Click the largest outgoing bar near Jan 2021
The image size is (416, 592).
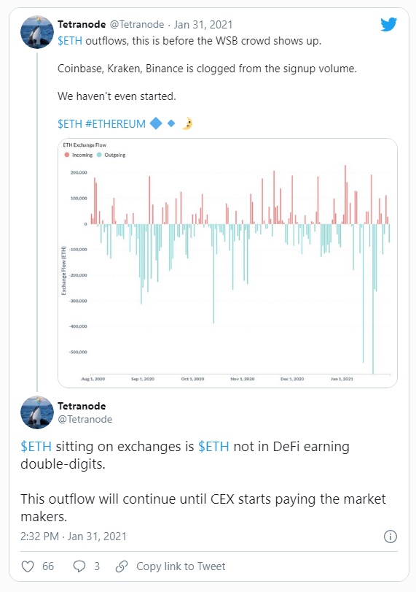point(373,299)
